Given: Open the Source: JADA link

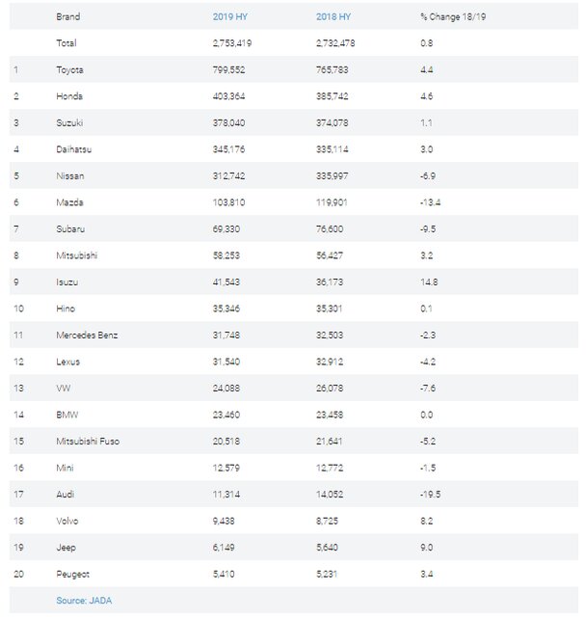Looking at the screenshot, I should (85, 601).
